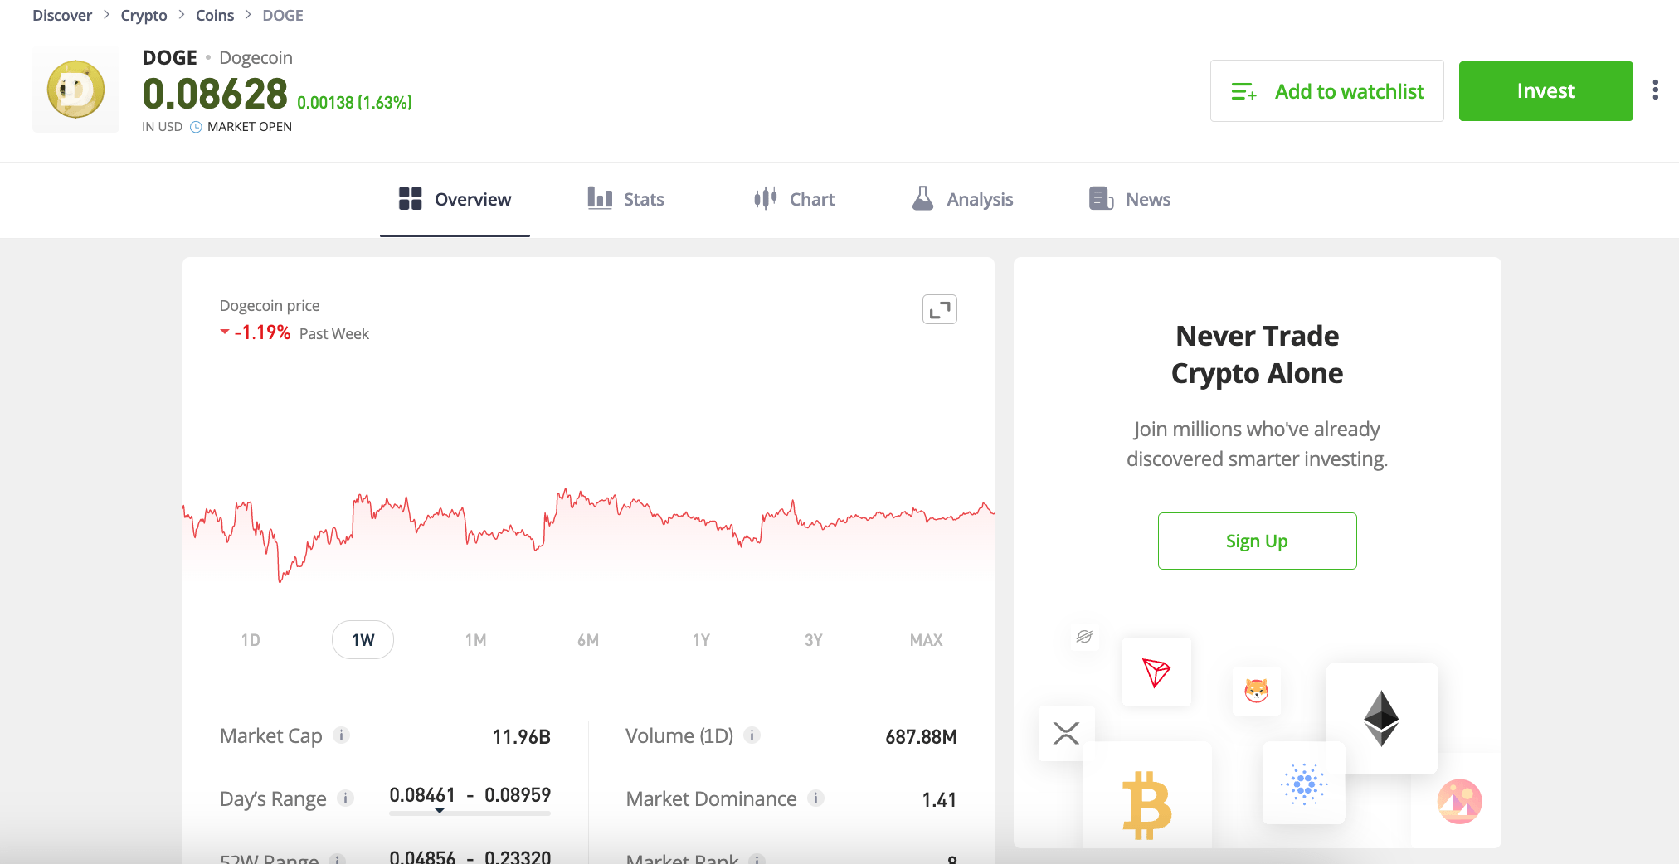Click the Market Cap info tooltip icon
The image size is (1679, 864).
343,735
